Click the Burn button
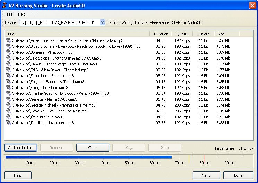The width and height of the screenshot is (258, 183). [x=238, y=175]
